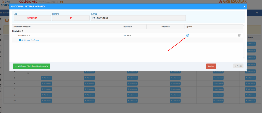The height and width of the screenshot is (113, 262).
Task: Add a teacher via Adicionar Professor link
Action: tap(30, 40)
